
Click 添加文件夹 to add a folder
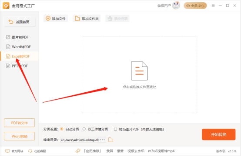tap(87, 19)
